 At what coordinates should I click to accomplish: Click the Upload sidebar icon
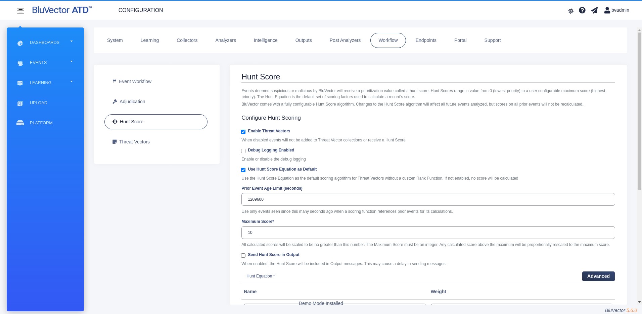pyautogui.click(x=20, y=103)
